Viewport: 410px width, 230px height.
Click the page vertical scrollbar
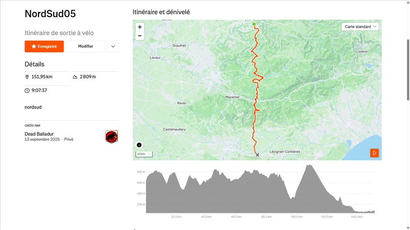coord(407,51)
